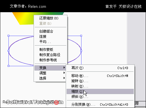This screenshot has width=146, height=108.
Task: Select 制作蒙板 from the context menu
Action: (x=51, y=49)
